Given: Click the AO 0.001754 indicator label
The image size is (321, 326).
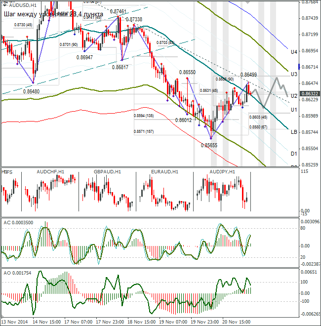Looking at the screenshot, I should click(17, 273).
